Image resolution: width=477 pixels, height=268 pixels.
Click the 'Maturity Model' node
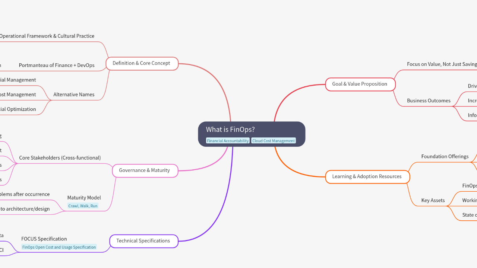[x=84, y=198]
